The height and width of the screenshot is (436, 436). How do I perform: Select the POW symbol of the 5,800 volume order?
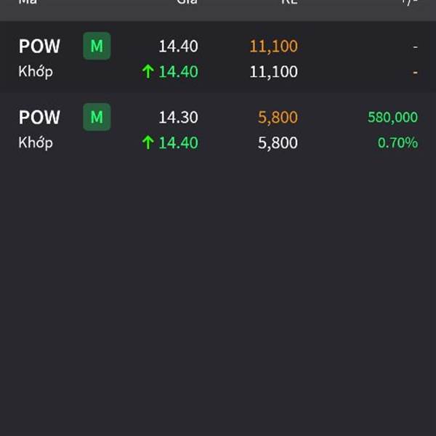click(39, 117)
